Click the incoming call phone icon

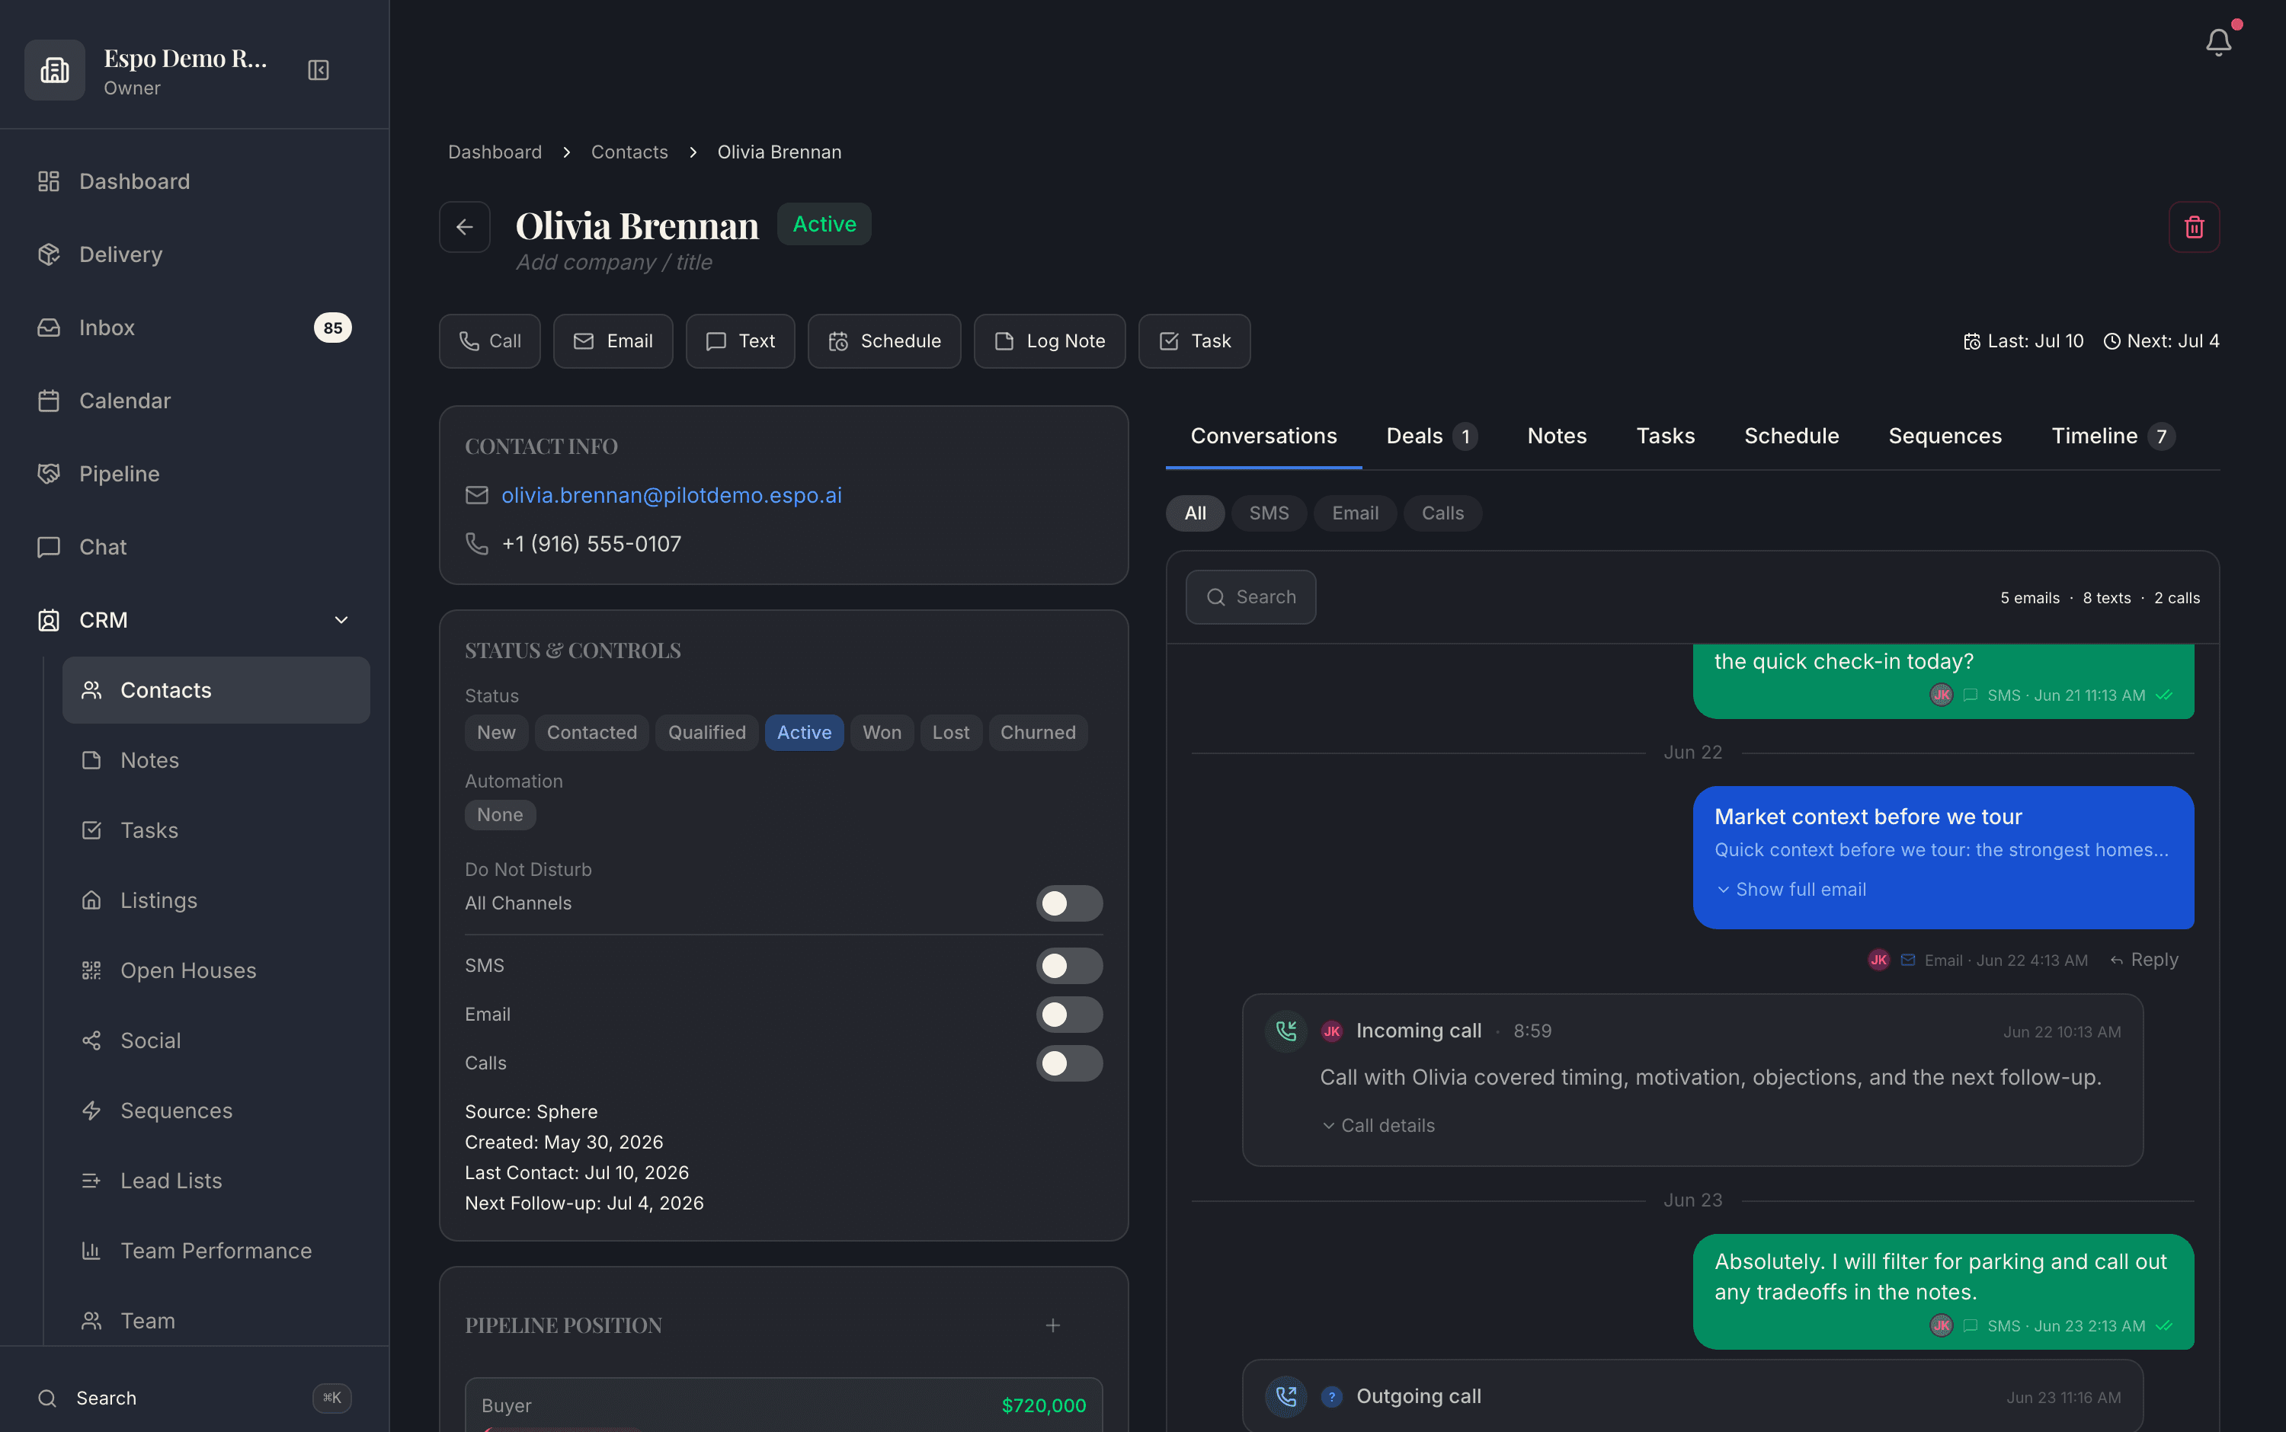(1285, 1031)
